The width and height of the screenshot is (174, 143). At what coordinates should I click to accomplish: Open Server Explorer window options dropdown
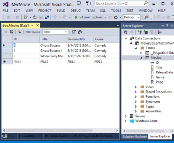coord(163,26)
